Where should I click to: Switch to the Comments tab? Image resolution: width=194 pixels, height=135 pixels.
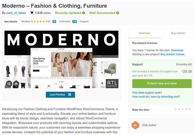(65, 22)
